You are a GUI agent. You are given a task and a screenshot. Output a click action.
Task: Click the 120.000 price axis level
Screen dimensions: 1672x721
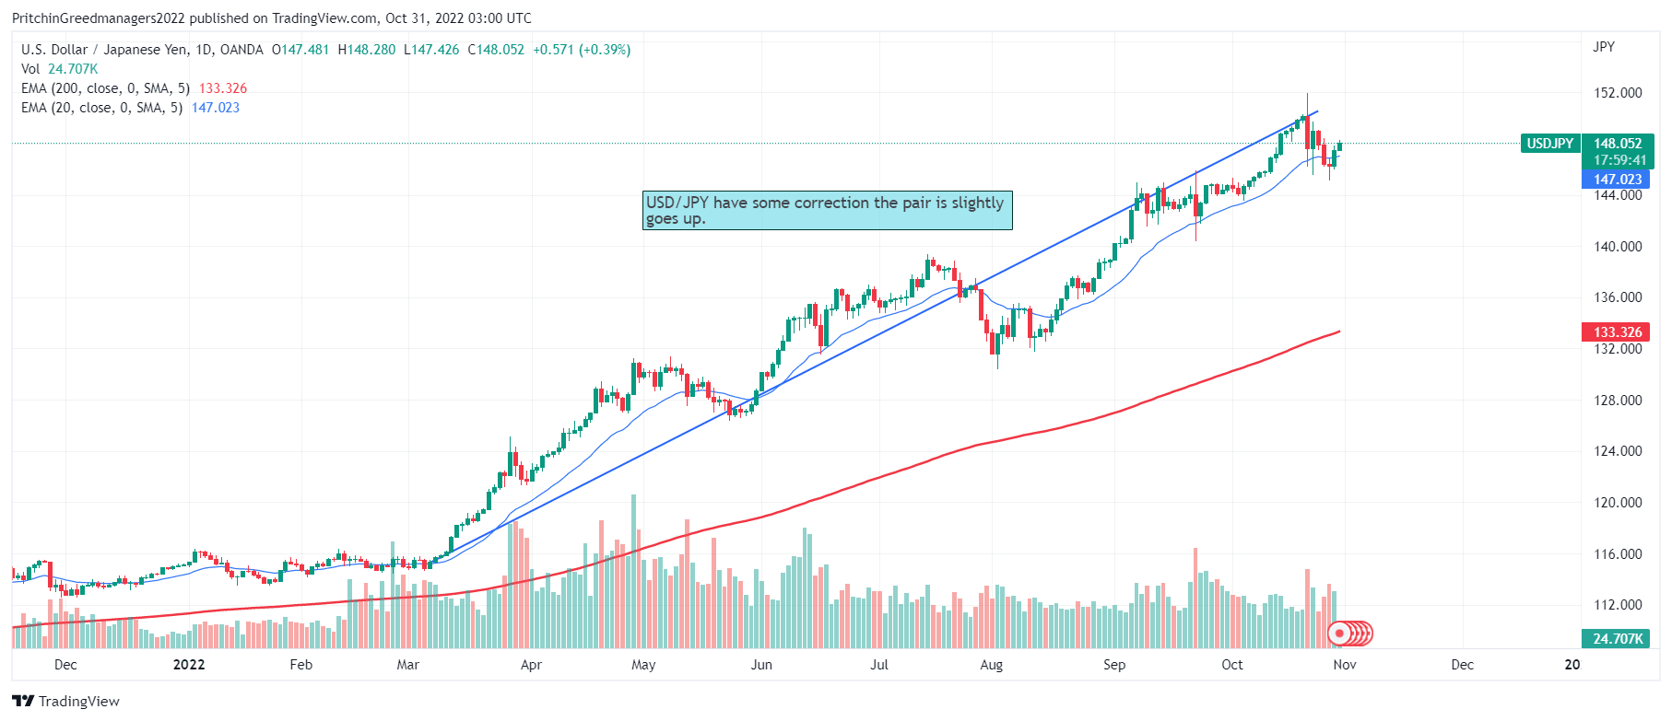pos(1618,502)
